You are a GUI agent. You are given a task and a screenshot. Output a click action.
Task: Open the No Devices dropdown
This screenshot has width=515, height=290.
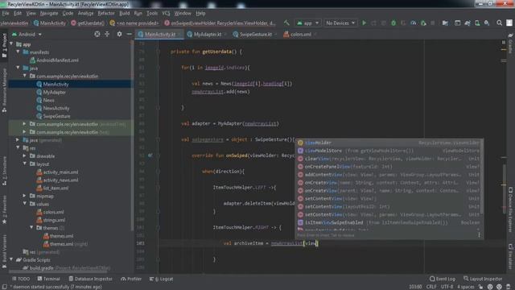(x=340, y=23)
